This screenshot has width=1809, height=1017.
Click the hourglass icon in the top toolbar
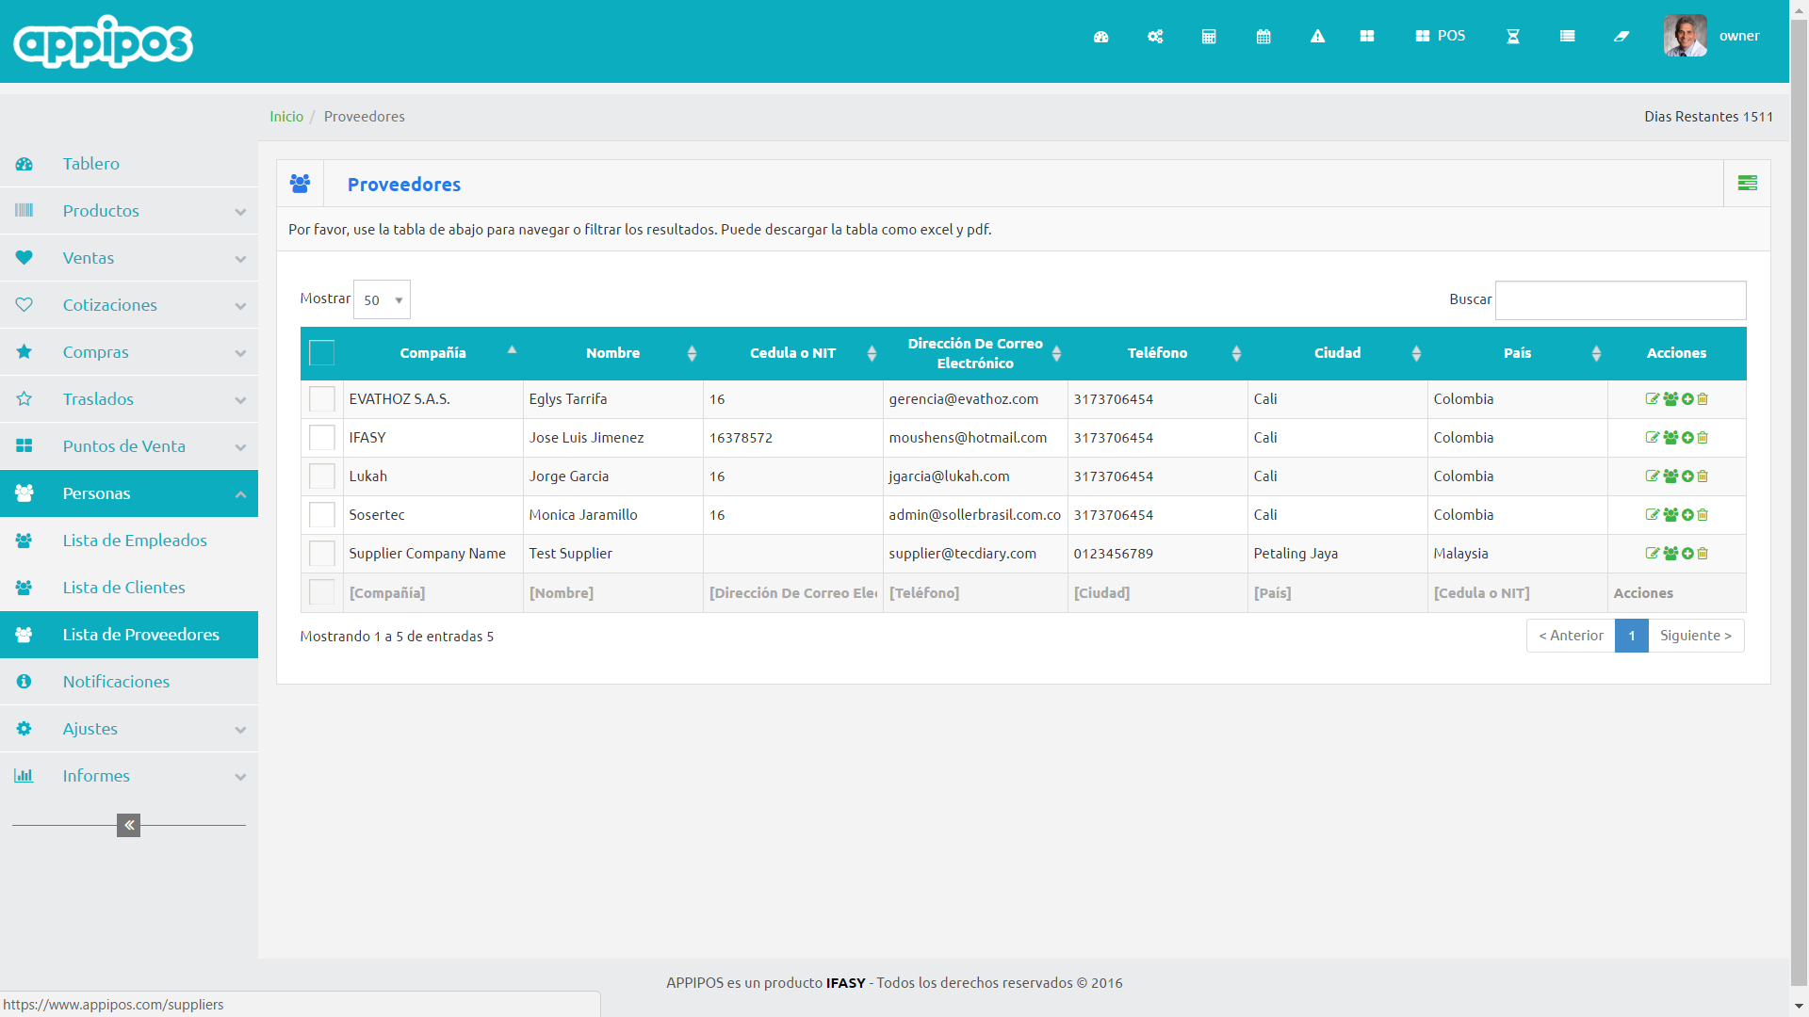1513,37
